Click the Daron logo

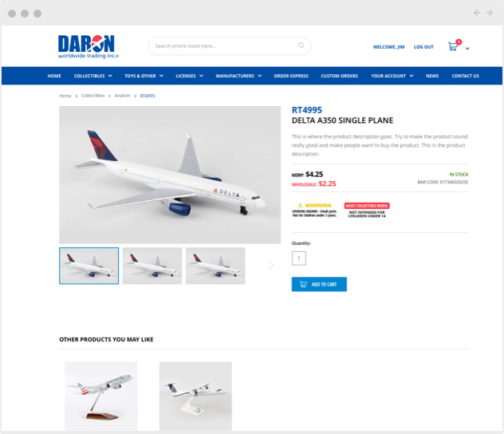coord(88,47)
